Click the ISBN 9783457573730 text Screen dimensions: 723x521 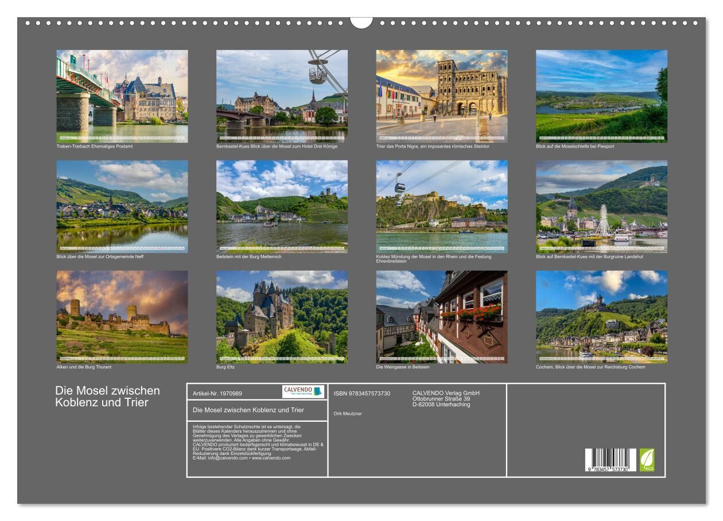(x=361, y=393)
